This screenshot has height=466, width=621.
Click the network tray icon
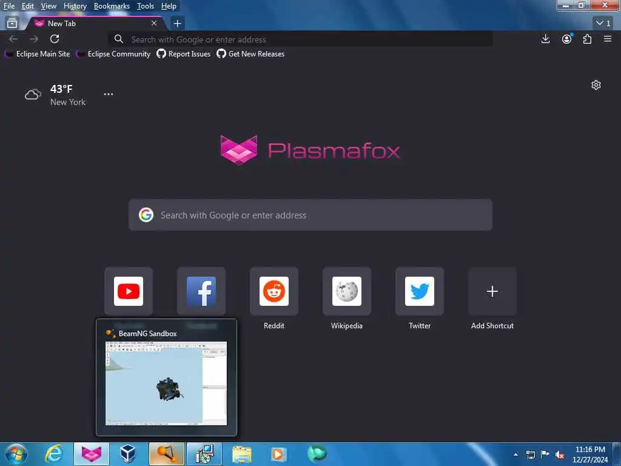coord(530,454)
